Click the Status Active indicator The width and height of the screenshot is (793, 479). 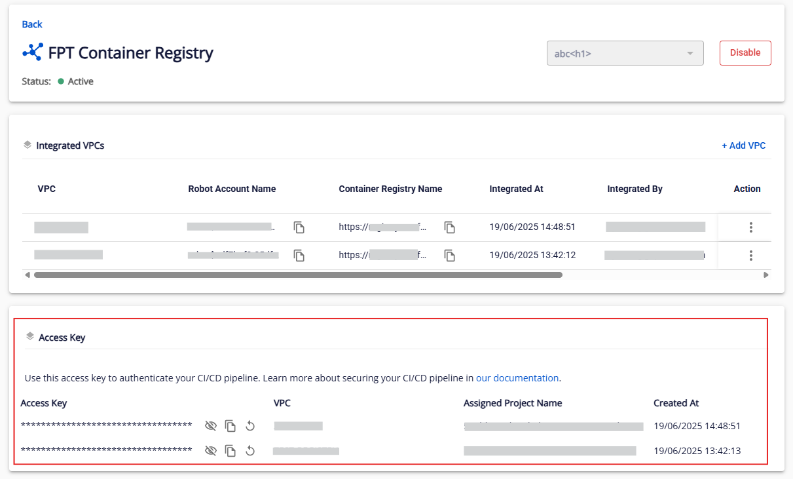pyautogui.click(x=75, y=82)
